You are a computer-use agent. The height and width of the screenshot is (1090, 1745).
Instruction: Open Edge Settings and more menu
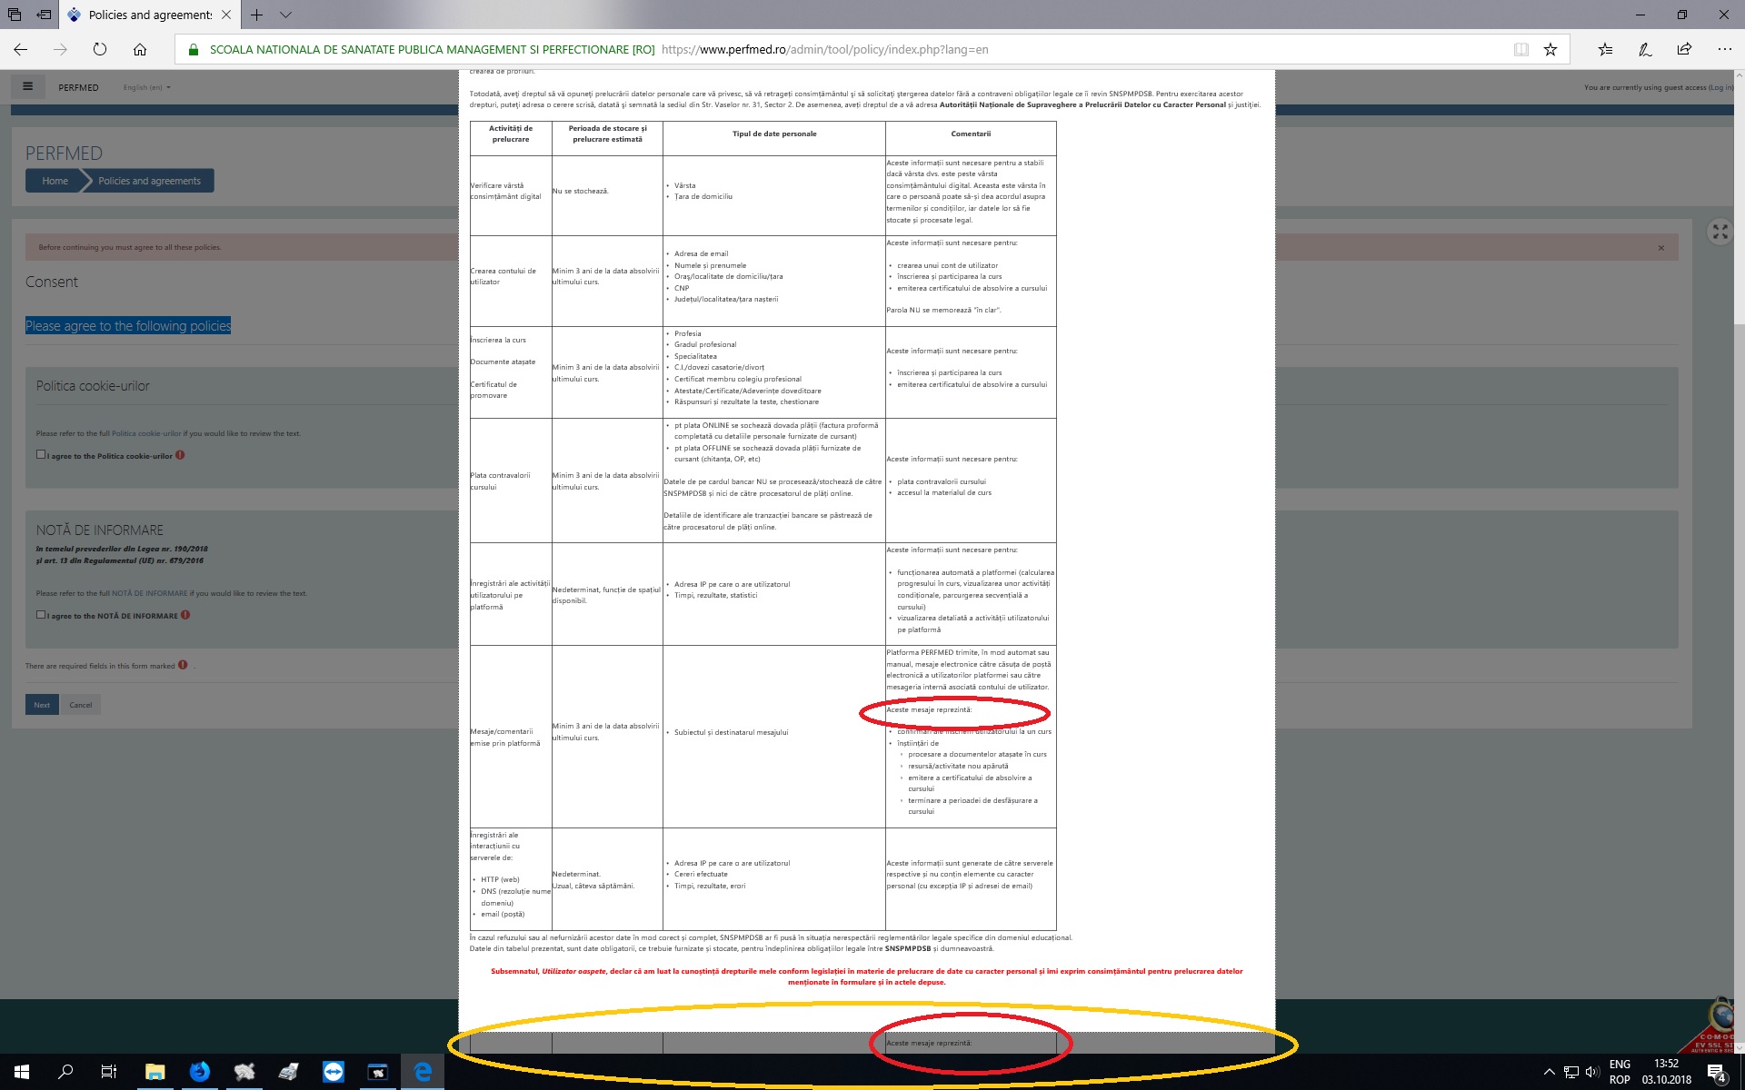(1724, 49)
